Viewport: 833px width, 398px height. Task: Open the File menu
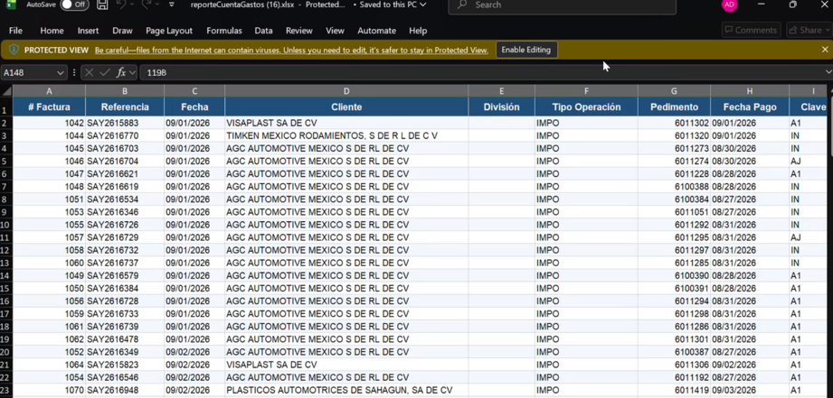[15, 31]
